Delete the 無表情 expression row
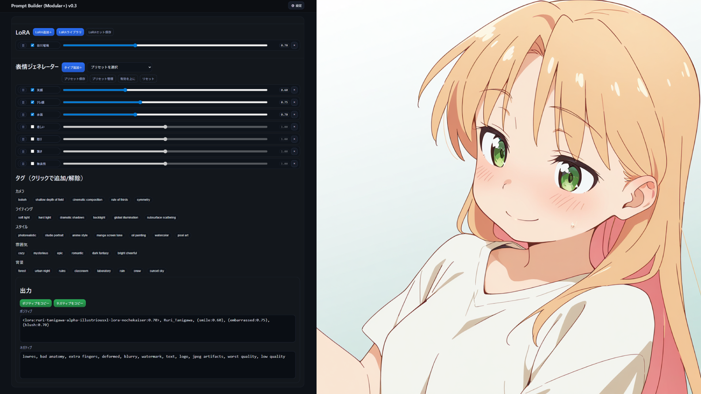The height and width of the screenshot is (394, 701). (294, 163)
